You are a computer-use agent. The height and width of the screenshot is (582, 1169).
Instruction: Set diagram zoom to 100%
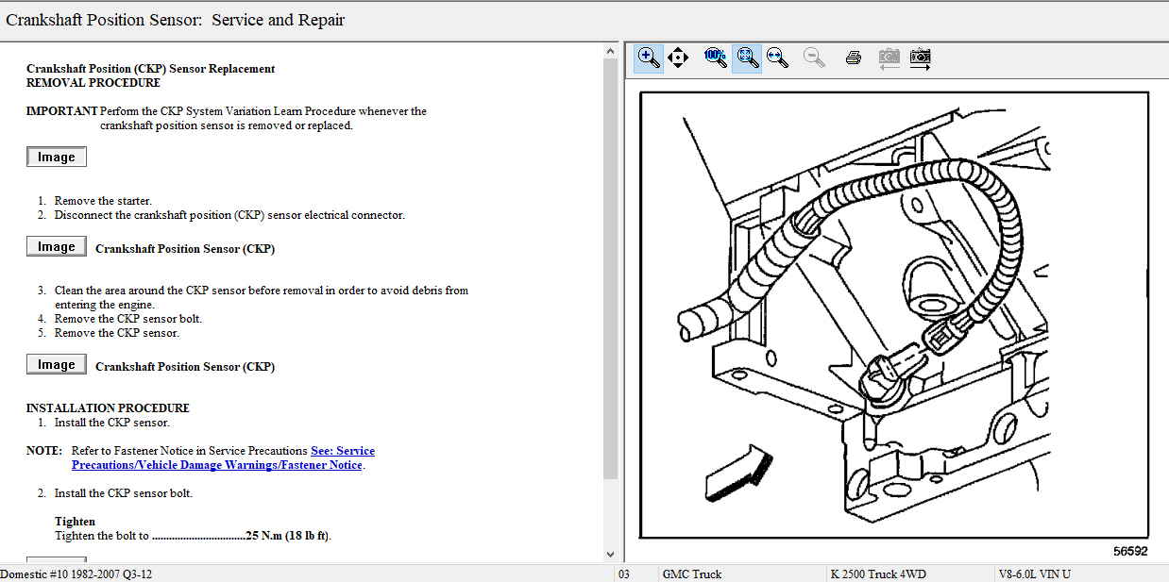(716, 58)
